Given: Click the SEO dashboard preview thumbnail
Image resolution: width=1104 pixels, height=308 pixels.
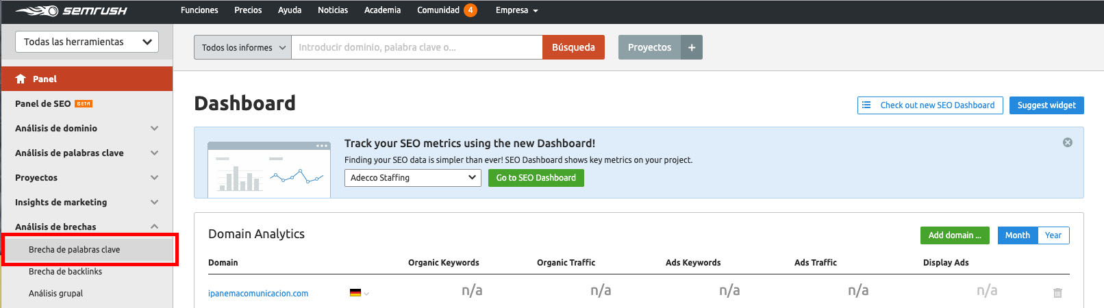Looking at the screenshot, I should (x=269, y=170).
